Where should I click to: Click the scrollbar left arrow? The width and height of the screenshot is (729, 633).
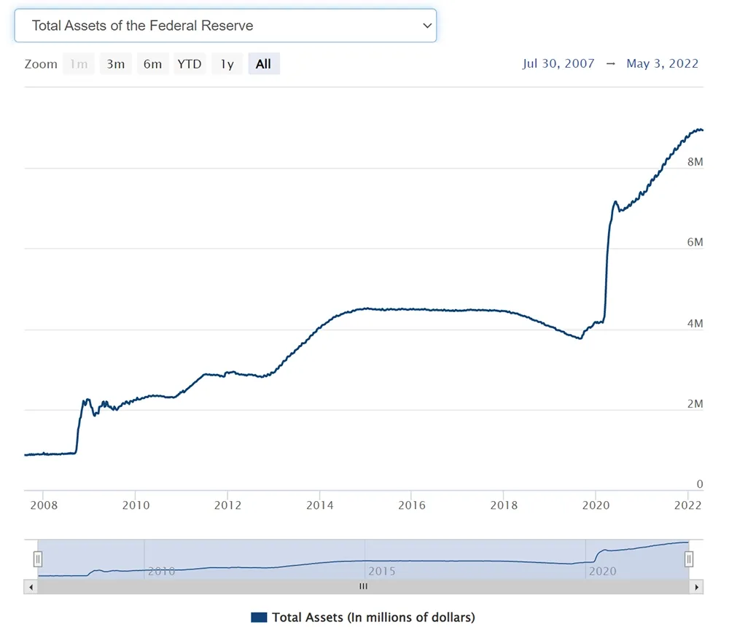(31, 587)
